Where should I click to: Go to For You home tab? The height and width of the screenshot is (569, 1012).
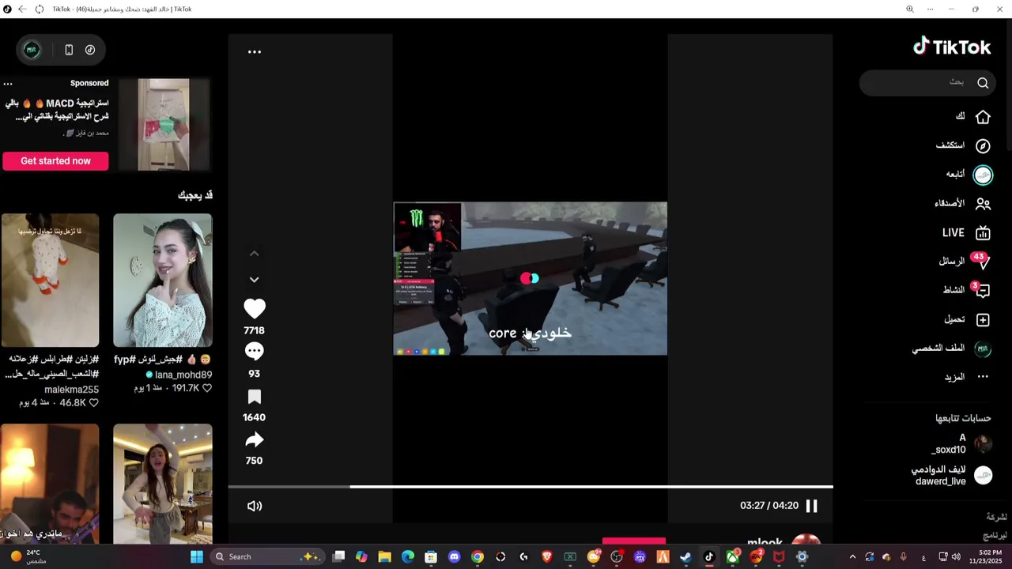(972, 117)
